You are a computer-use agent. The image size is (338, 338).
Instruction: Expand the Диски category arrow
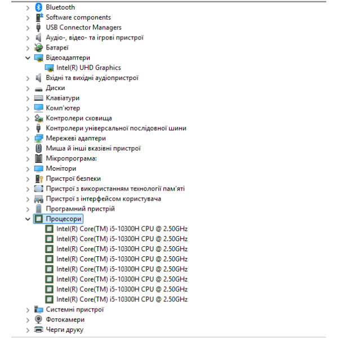point(28,88)
